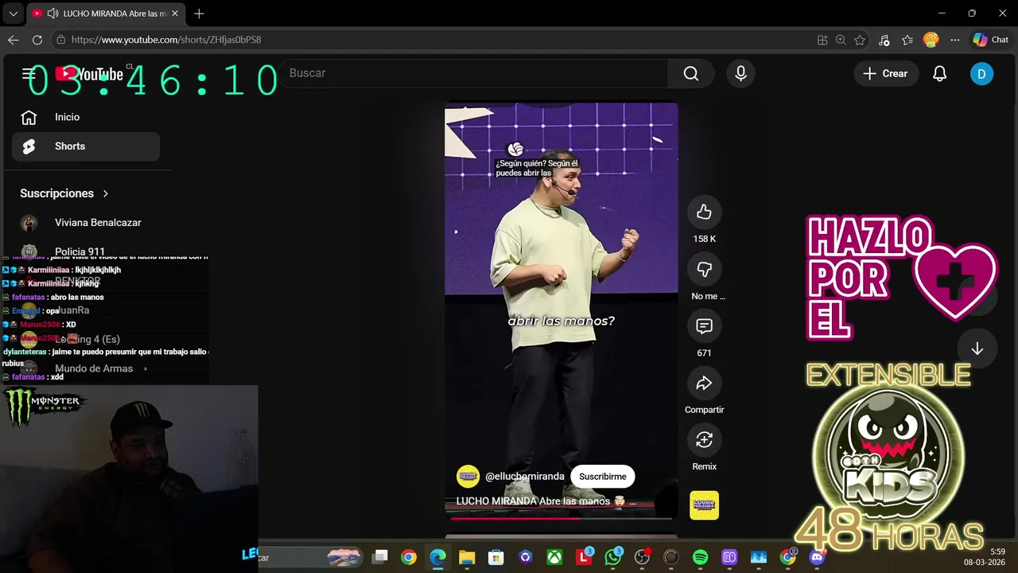Open the taskbar clock showing 5:59
1018x573 pixels.
pyautogui.click(x=984, y=557)
